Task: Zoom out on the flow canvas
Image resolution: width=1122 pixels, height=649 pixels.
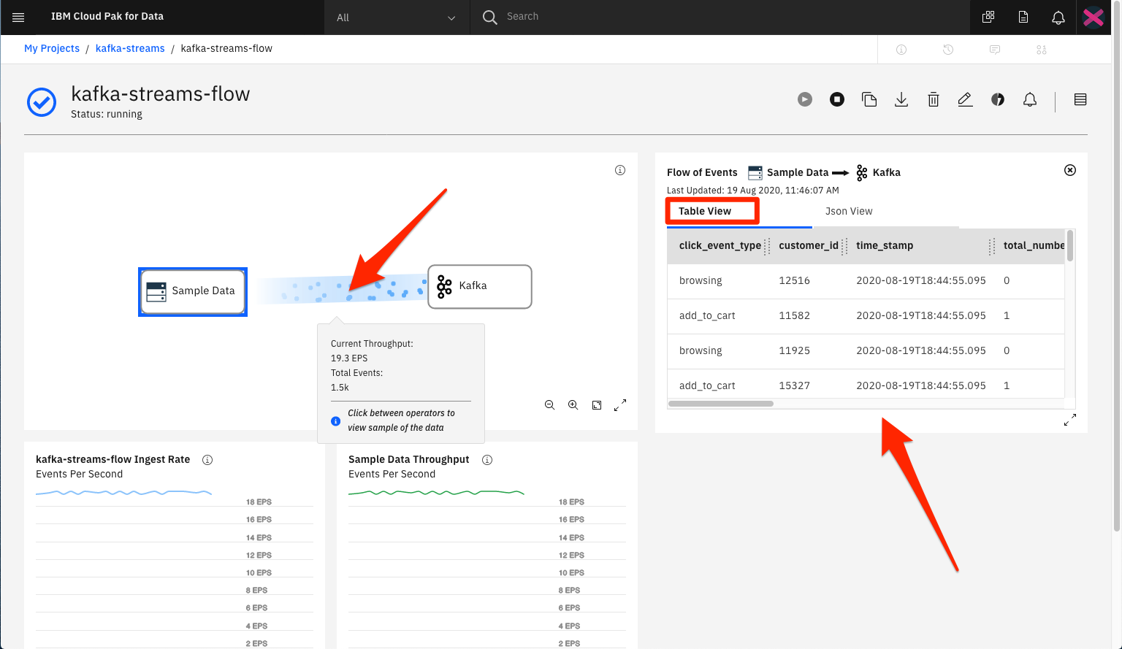Action: click(x=550, y=405)
